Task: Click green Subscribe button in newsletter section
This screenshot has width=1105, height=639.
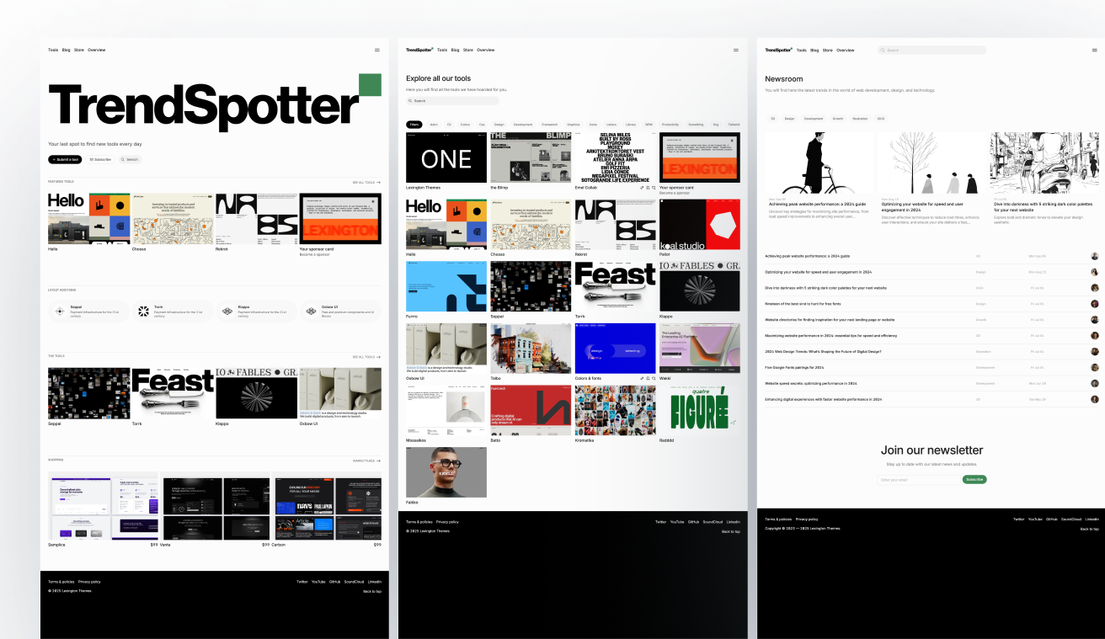Action: tap(974, 479)
